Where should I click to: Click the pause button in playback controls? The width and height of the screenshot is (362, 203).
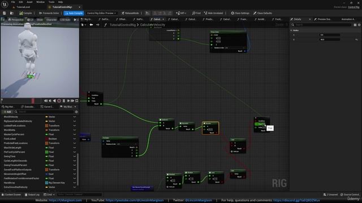[64, 101]
